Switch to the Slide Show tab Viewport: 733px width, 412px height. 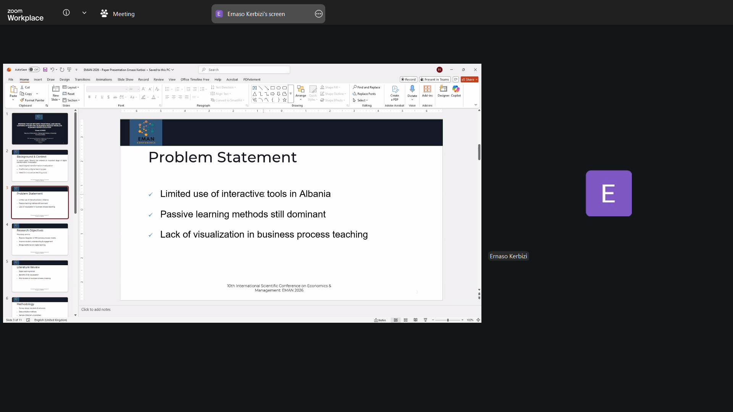pos(125,80)
